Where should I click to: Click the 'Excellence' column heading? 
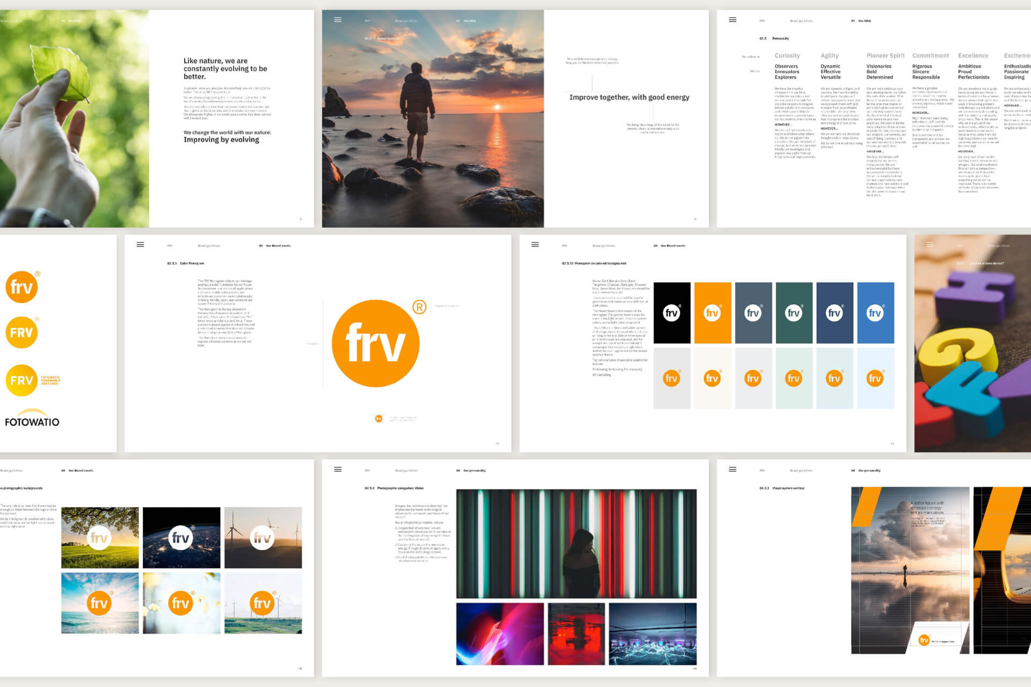(973, 55)
